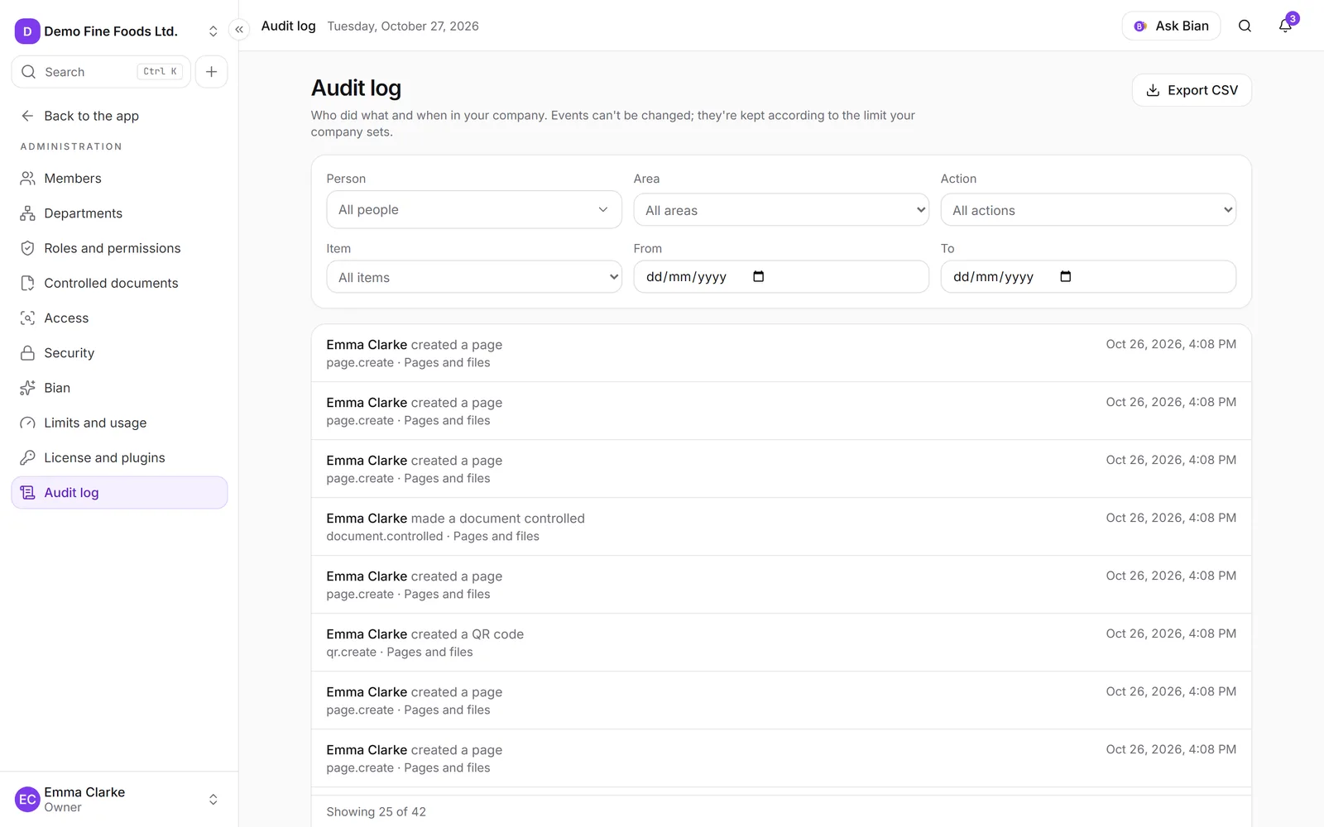Focus the sidebar Search field

[x=101, y=72]
